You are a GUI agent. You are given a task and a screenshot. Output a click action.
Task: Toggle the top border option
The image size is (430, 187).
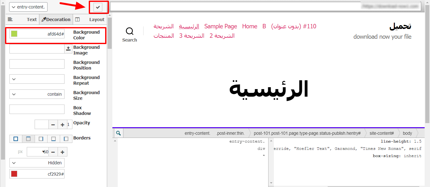[x=28, y=139]
